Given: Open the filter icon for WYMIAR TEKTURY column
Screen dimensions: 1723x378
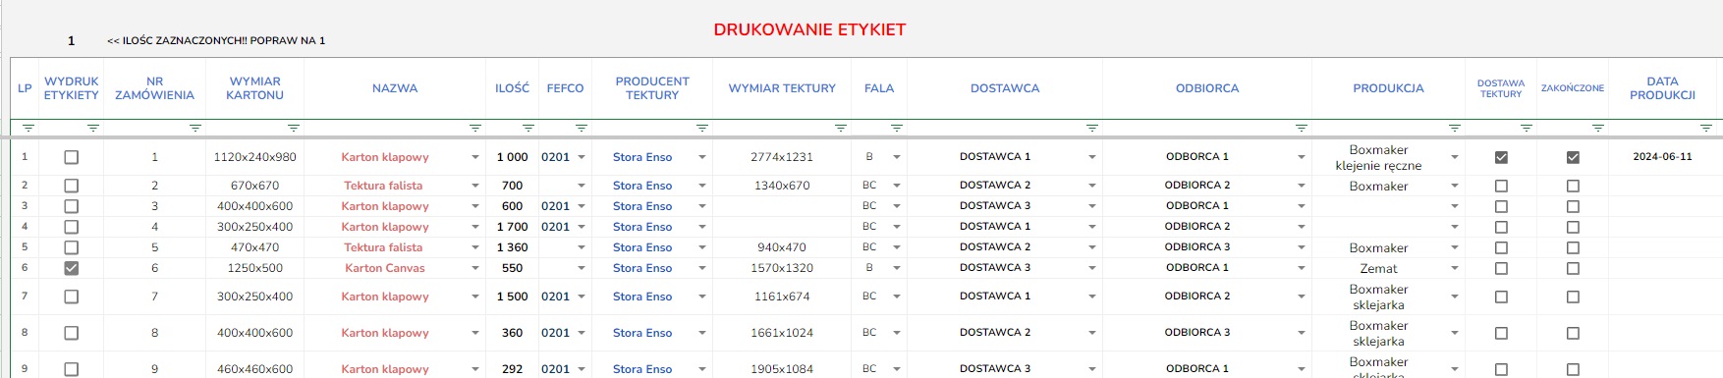Looking at the screenshot, I should pyautogui.click(x=841, y=128).
